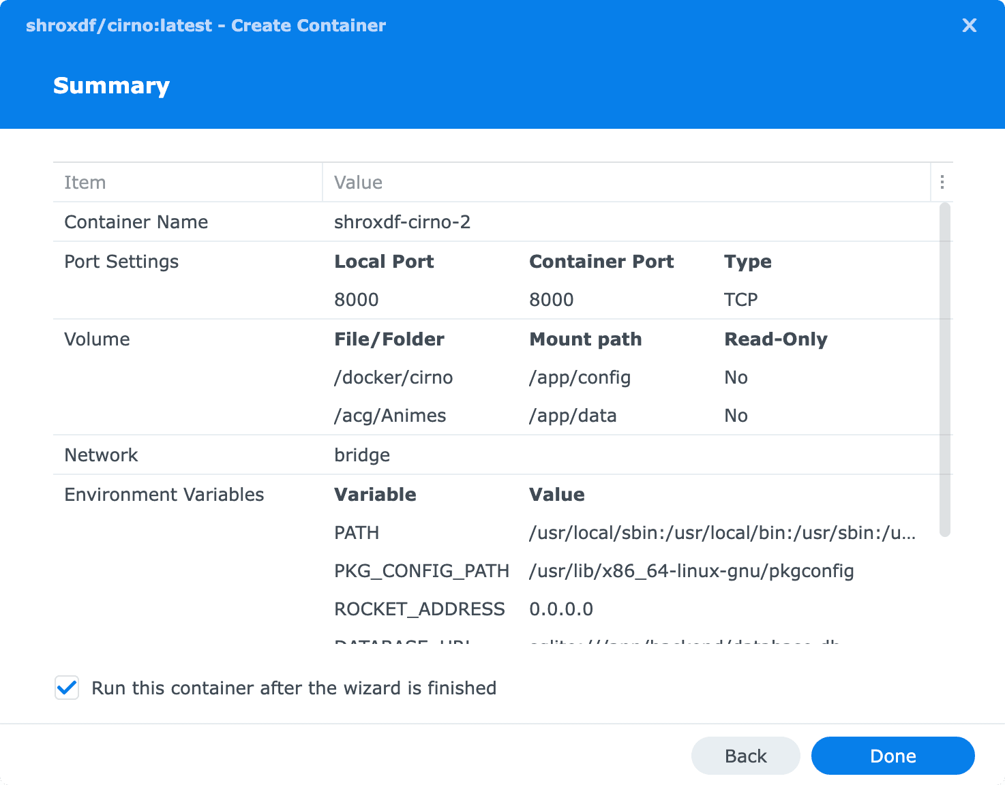
Task: Select the /acg/Animes volume entry
Action: 390,415
